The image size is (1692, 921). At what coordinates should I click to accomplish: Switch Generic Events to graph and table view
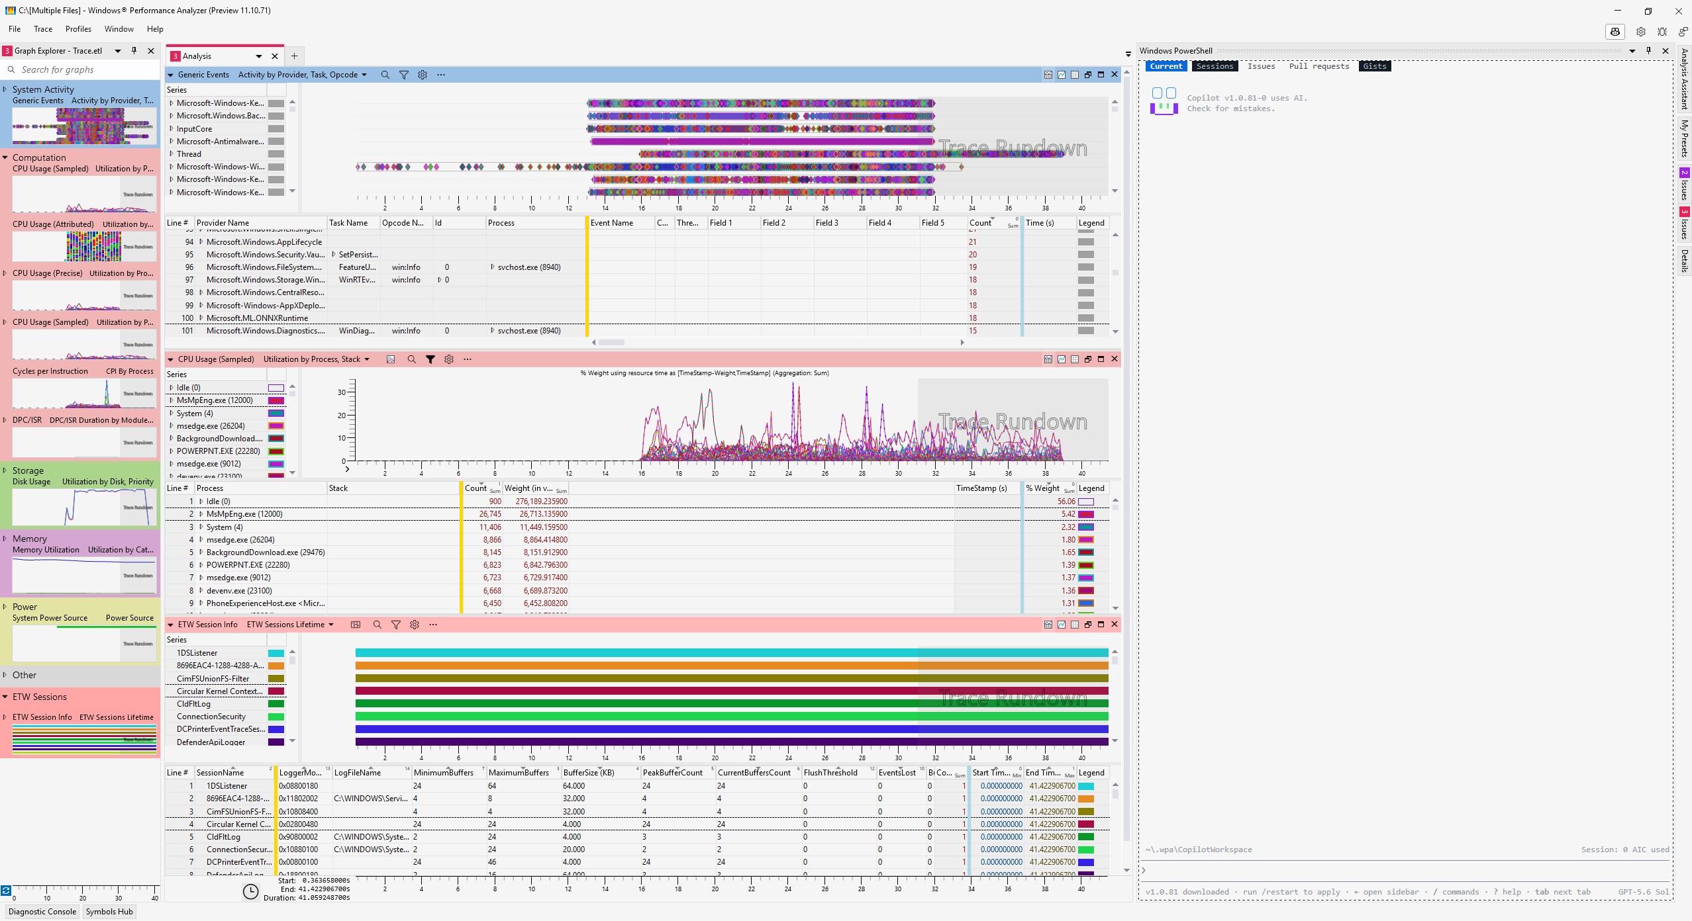(x=1048, y=75)
